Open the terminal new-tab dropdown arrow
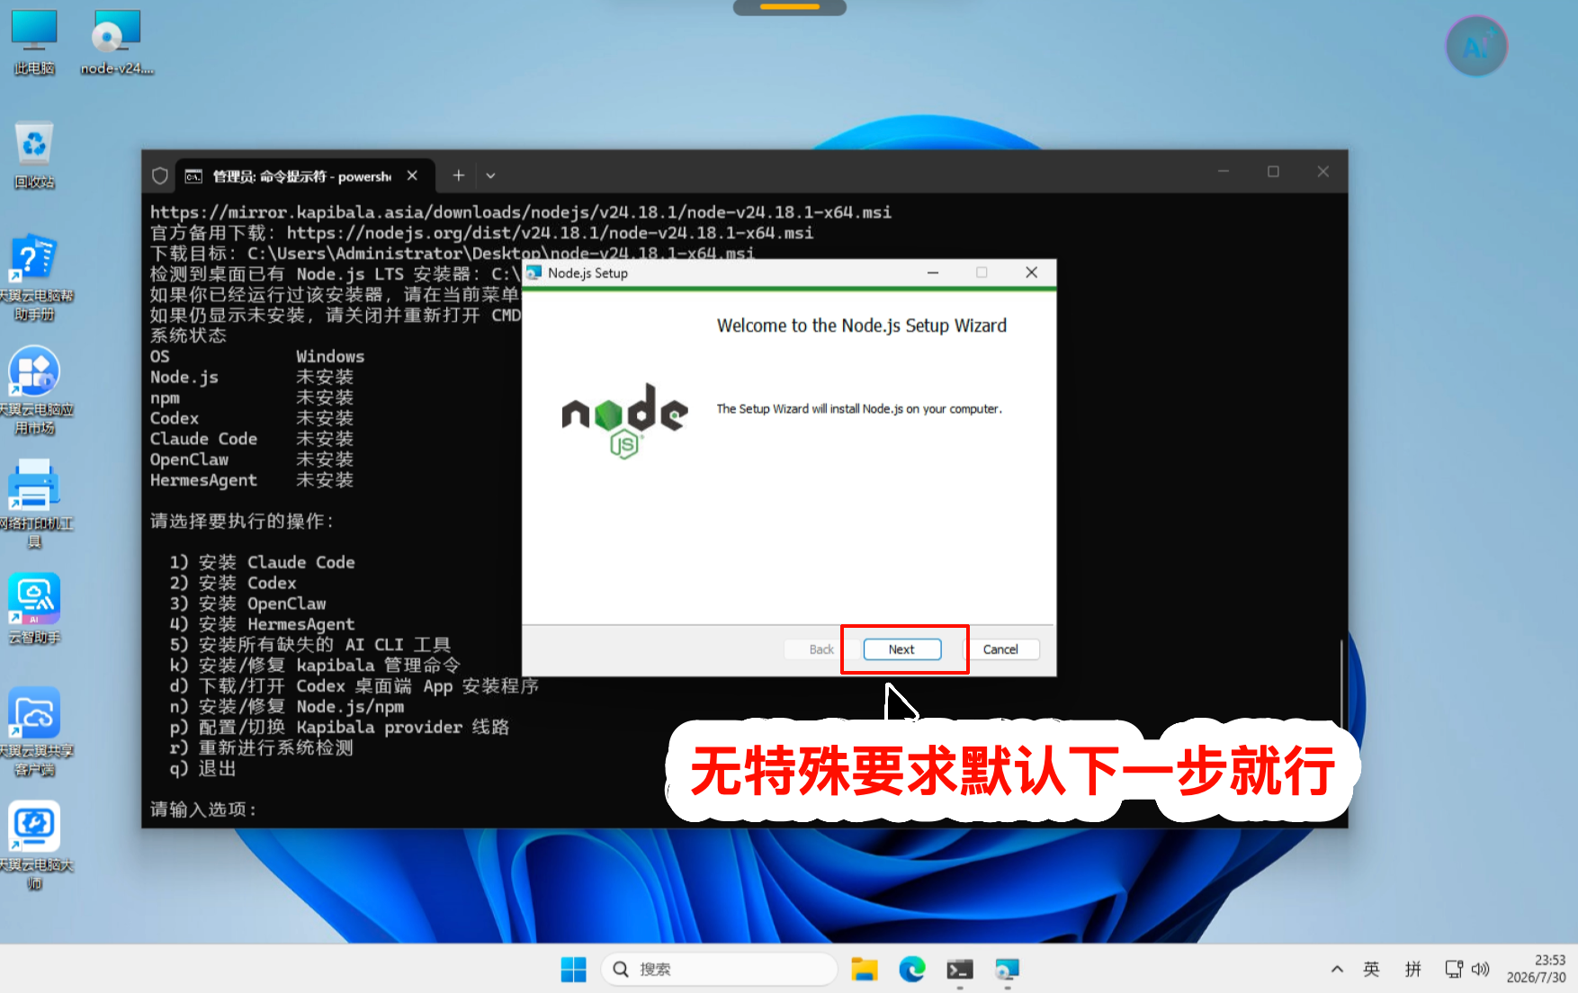Screen dimensions: 1578x993 pos(490,175)
